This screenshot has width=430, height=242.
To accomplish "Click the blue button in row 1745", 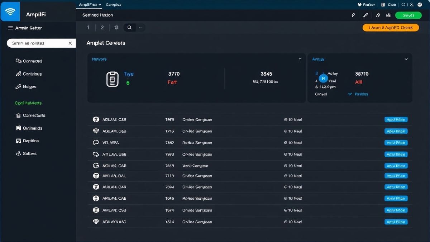I will tap(396, 131).
